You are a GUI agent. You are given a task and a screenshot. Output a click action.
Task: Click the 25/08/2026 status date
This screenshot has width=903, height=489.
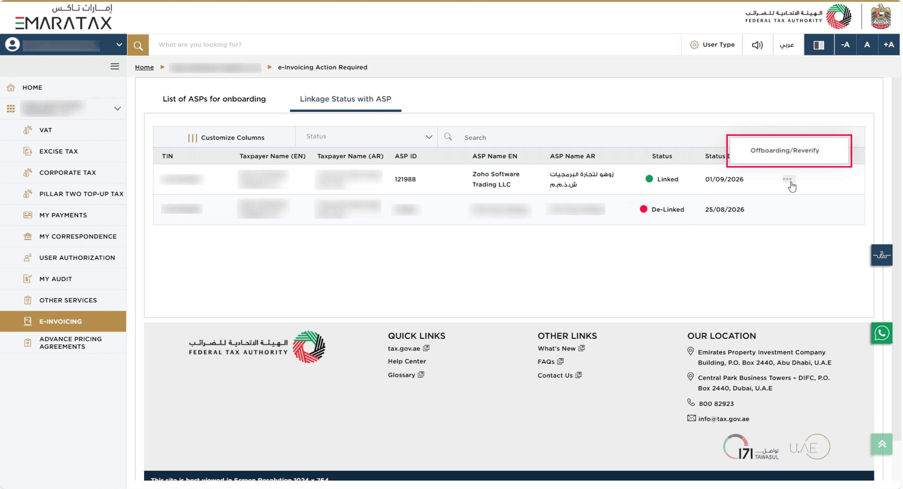(725, 209)
